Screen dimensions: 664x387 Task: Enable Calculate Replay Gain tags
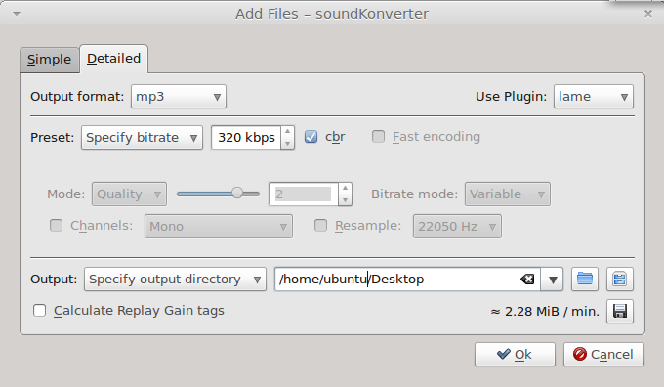[39, 310]
